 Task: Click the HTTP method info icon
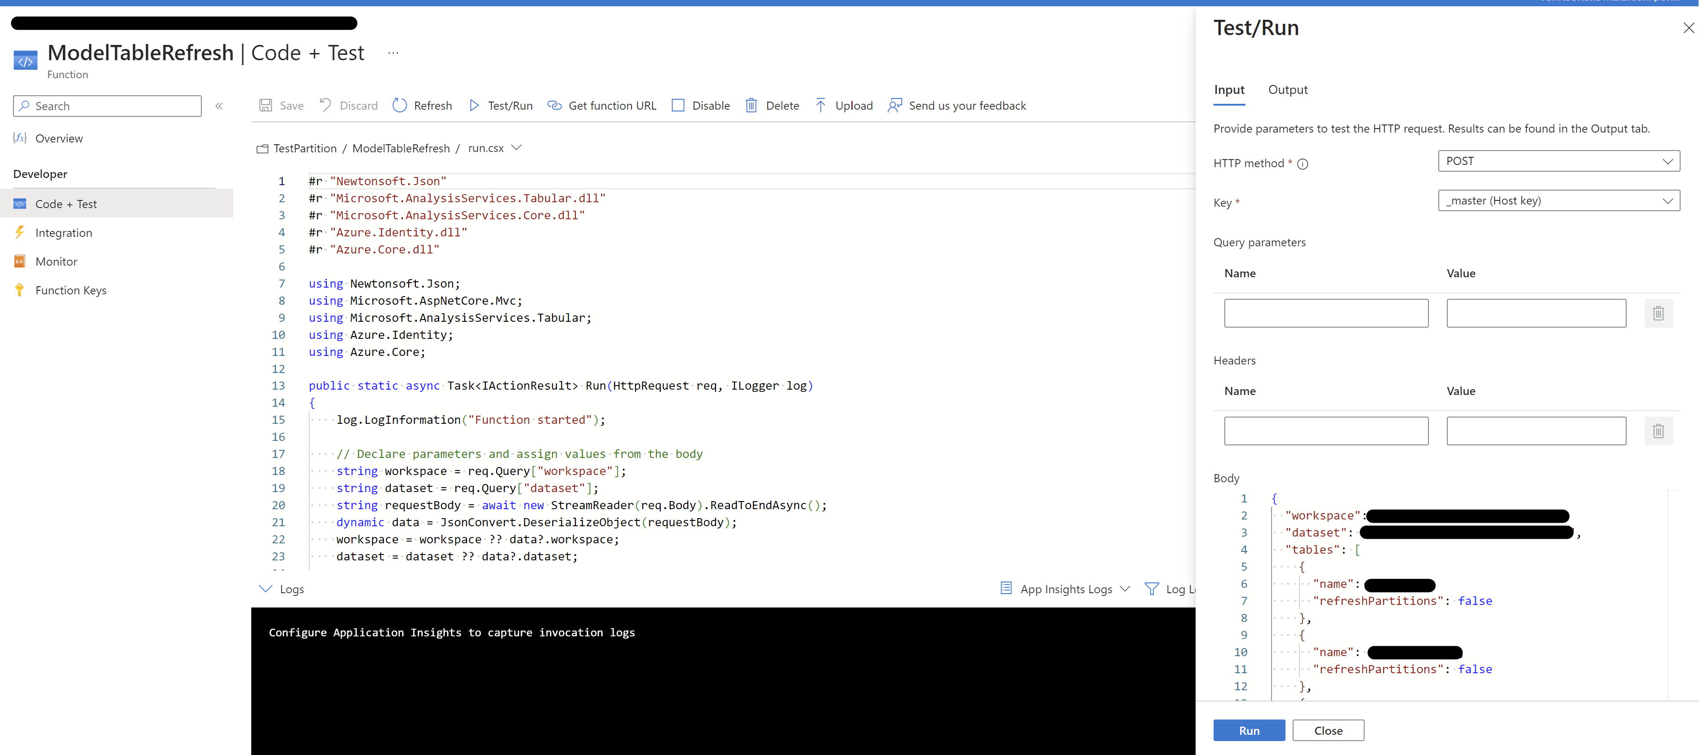pyautogui.click(x=1303, y=164)
